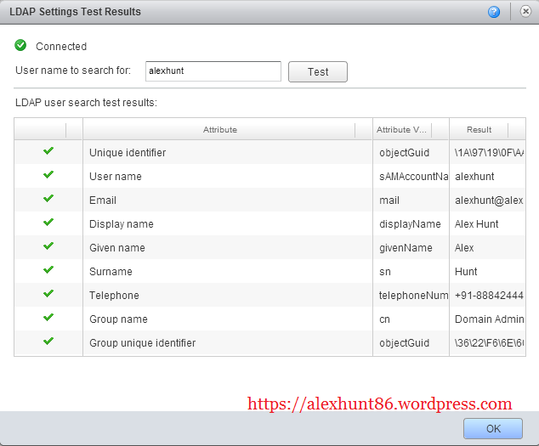Open the alexhunt86.wordpress.com link

[x=379, y=404]
